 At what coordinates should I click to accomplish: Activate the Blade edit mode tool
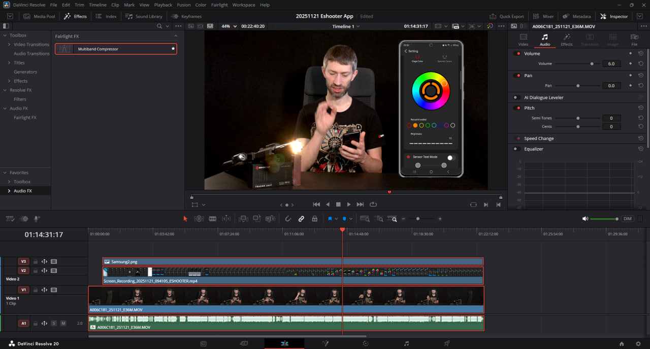click(x=212, y=219)
